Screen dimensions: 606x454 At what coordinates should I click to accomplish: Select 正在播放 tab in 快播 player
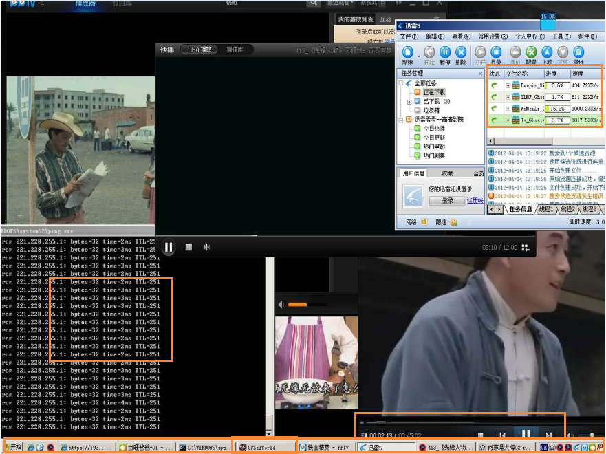(x=200, y=50)
